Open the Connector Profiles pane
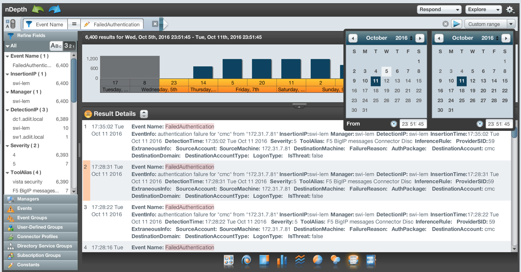 point(40,237)
